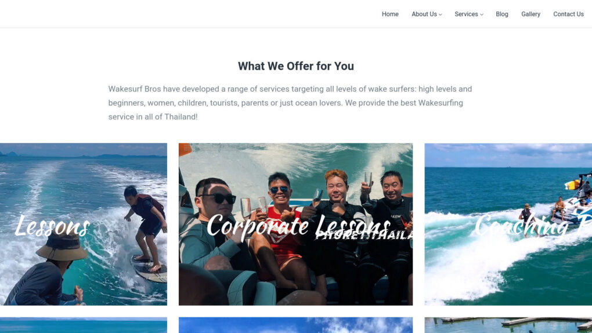This screenshot has width=592, height=333.
Task: Open the Gallery page
Action: point(530,14)
